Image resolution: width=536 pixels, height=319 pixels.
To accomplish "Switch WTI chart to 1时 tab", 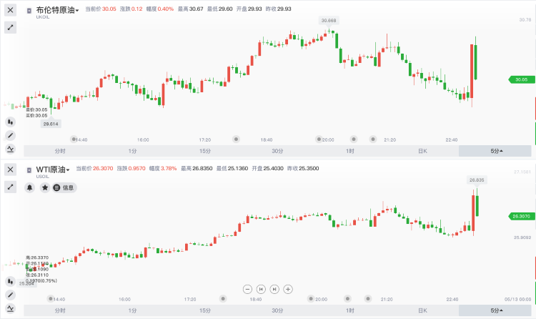I will (x=350, y=310).
